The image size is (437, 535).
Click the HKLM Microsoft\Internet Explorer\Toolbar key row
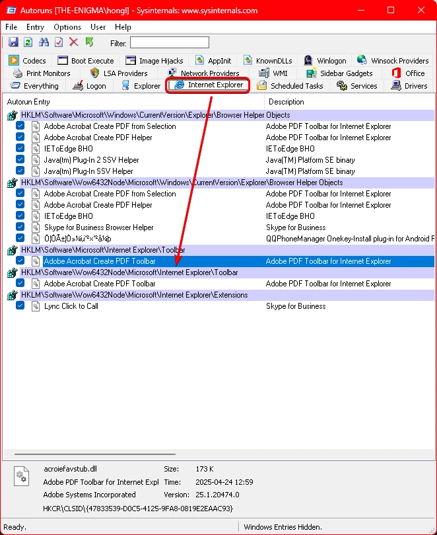click(x=220, y=250)
